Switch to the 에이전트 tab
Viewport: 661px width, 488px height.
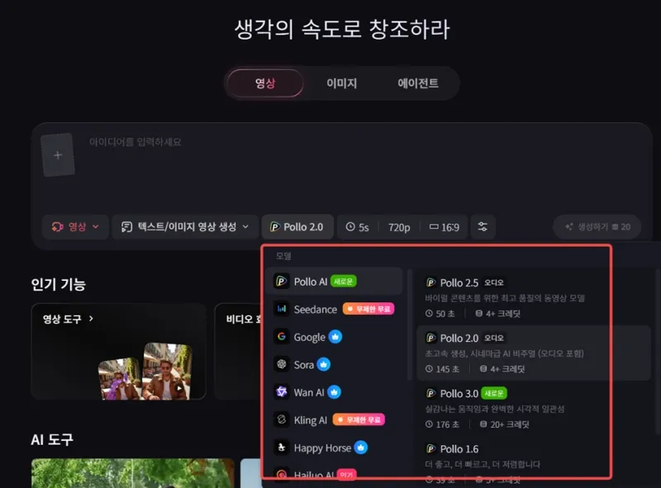[x=418, y=83]
